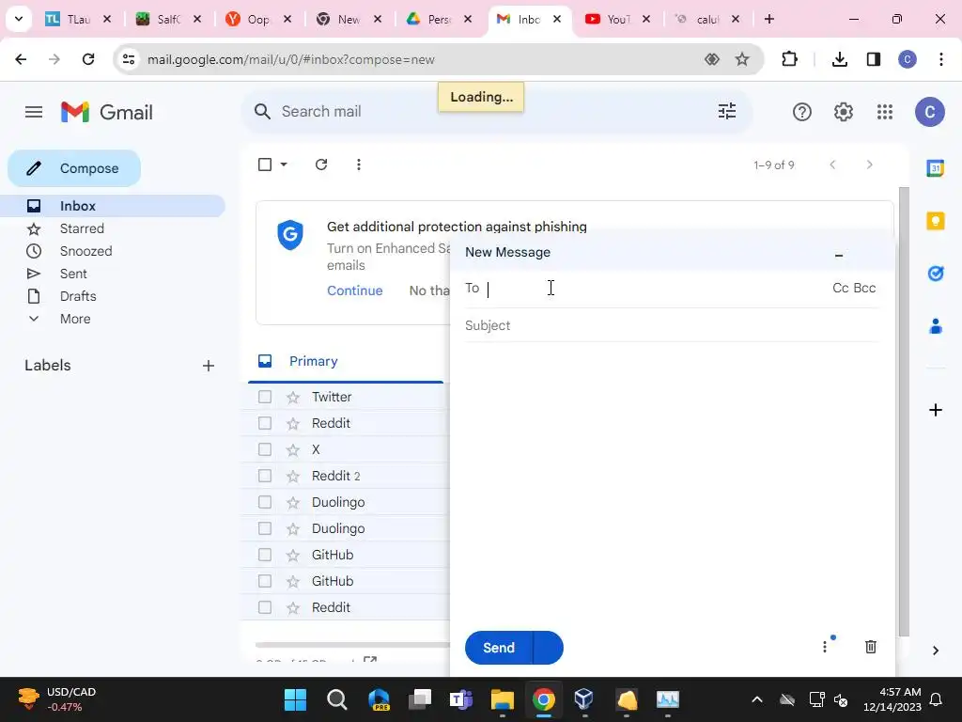
Task: Check the Reddit 2 email checkbox
Action: tap(264, 476)
